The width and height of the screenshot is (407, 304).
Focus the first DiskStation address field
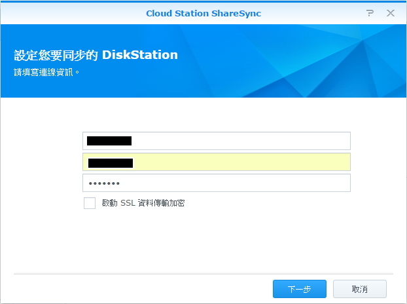coord(216,141)
